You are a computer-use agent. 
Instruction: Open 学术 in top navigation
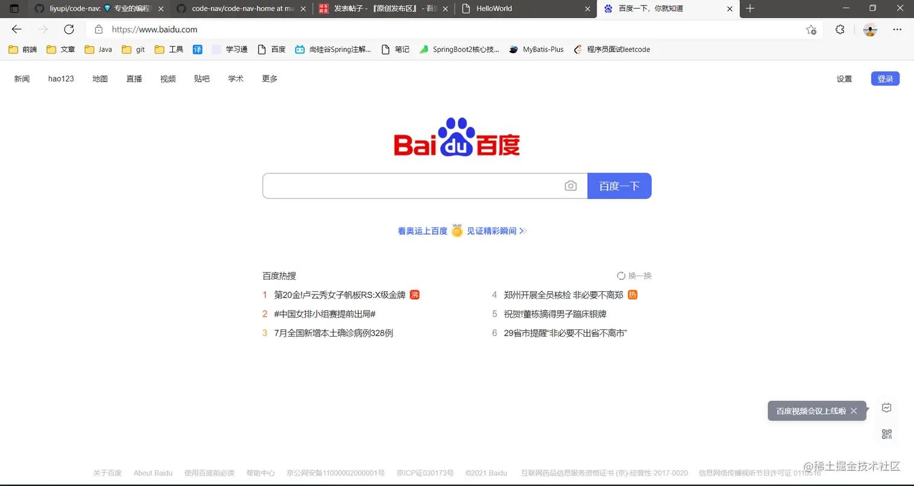point(236,79)
